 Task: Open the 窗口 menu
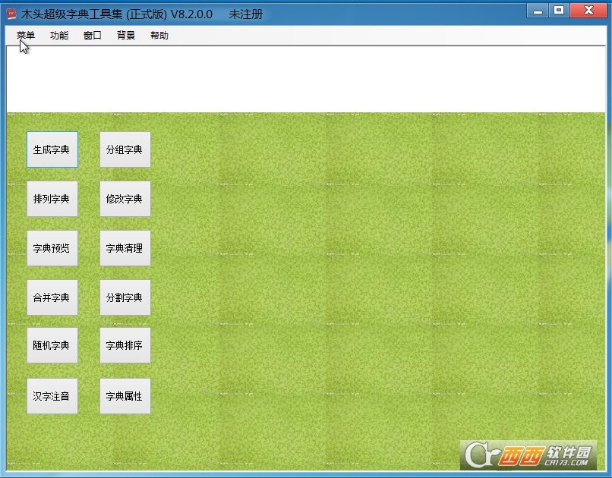click(93, 36)
